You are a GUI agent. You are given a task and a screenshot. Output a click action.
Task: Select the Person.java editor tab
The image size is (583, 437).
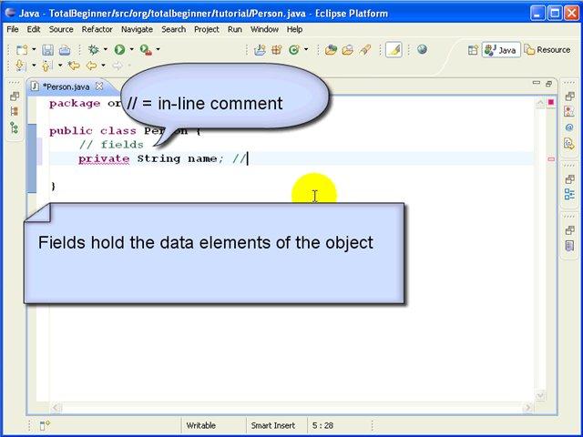(x=66, y=86)
